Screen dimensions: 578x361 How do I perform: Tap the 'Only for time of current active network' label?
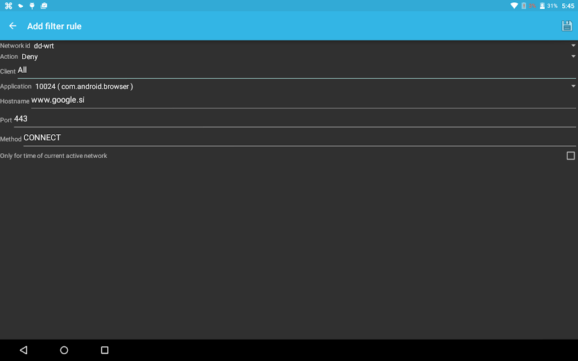(x=54, y=156)
